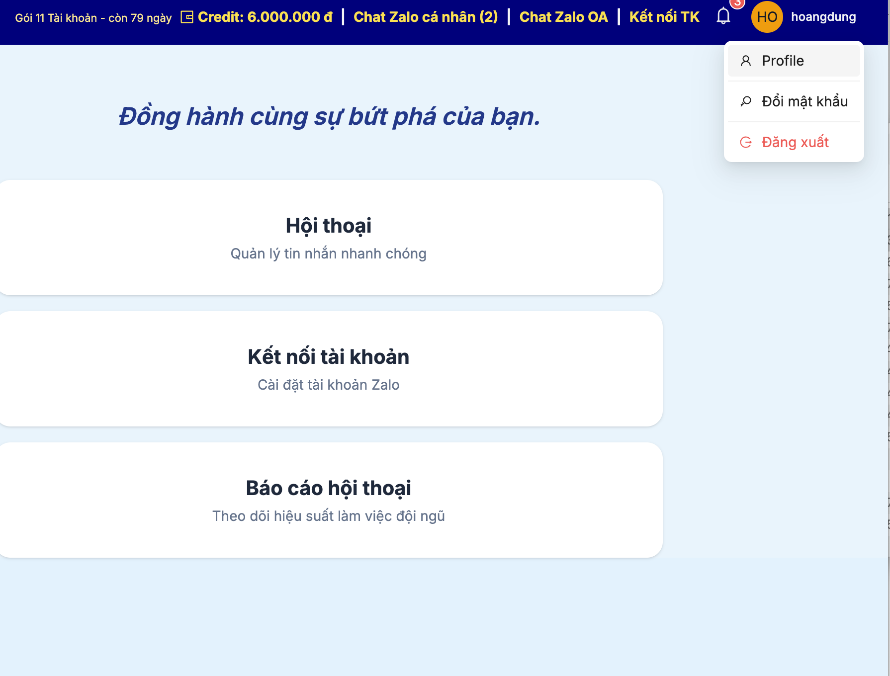Open the Hội thoại card
This screenshot has height=676, width=890.
(329, 238)
